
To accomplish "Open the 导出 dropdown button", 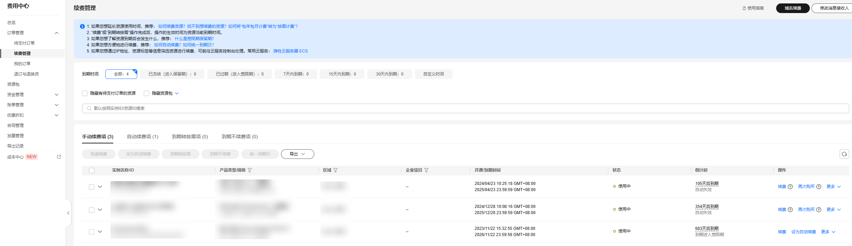I will click(297, 154).
